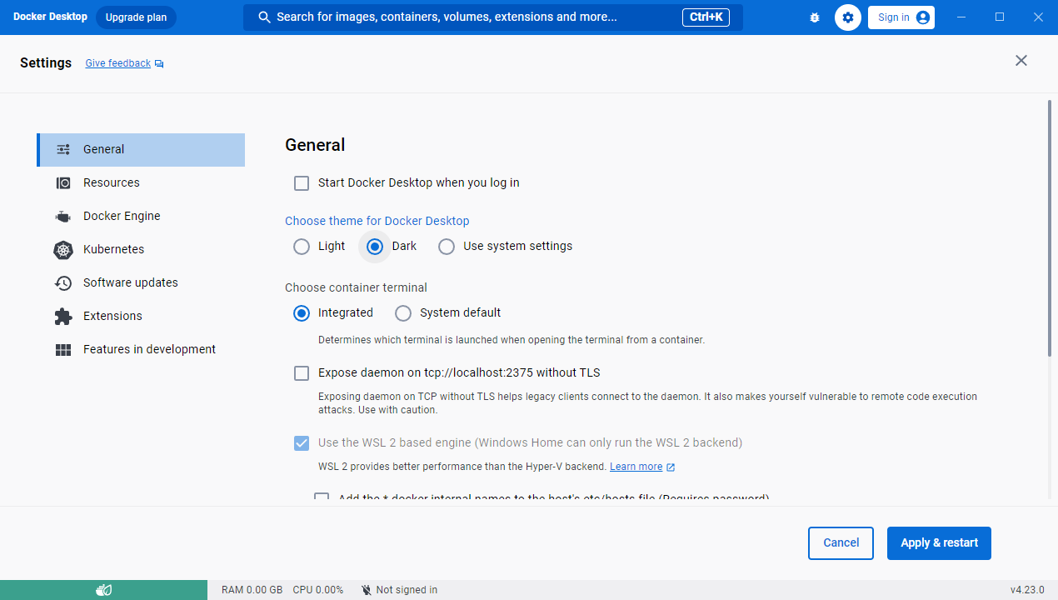Click the Extensions puzzle piece icon
This screenshot has height=600, width=1058.
point(63,317)
